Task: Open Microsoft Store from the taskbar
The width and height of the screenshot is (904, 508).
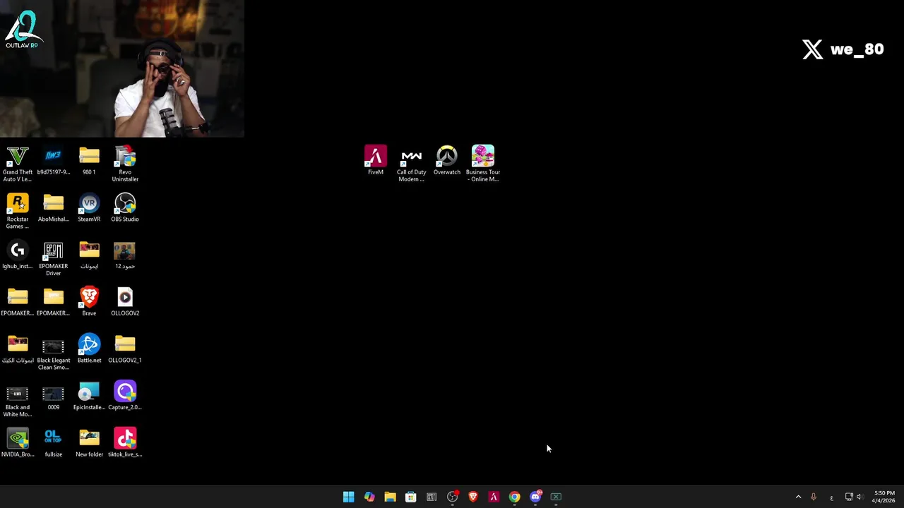Action: pos(410,497)
